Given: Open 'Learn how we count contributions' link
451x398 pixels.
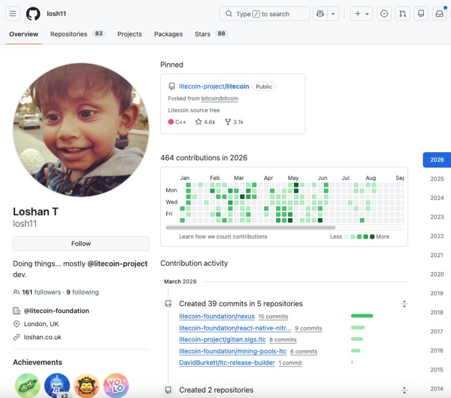Looking at the screenshot, I should pyautogui.click(x=223, y=237).
